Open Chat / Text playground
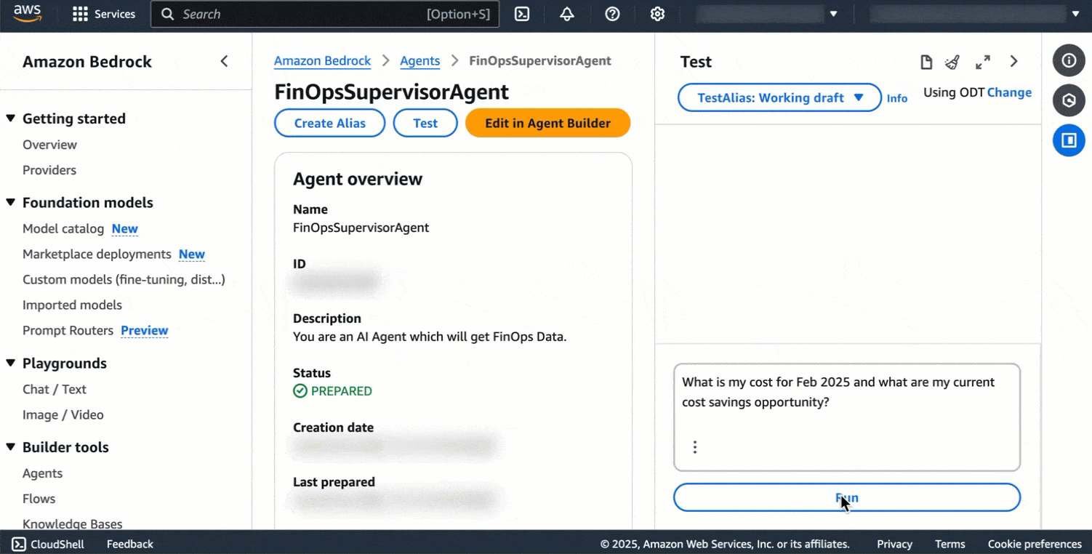The height and width of the screenshot is (554, 1092). (x=55, y=390)
